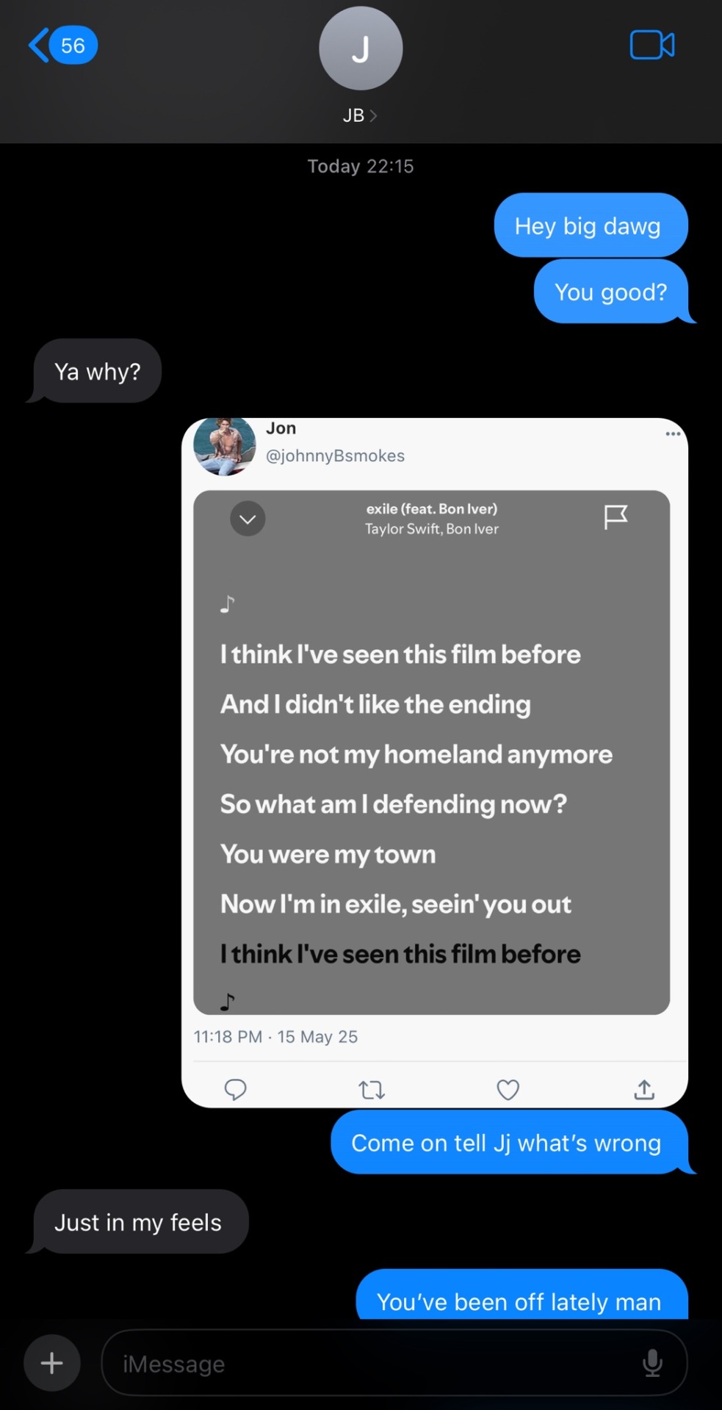Open the plus apps menu

coord(51,1364)
